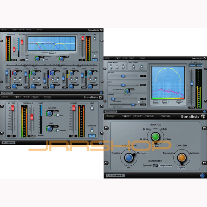This screenshot has width=207, height=207.
Task: Click the green Quantize knob in Ultimate-D
Action: [x=155, y=137]
